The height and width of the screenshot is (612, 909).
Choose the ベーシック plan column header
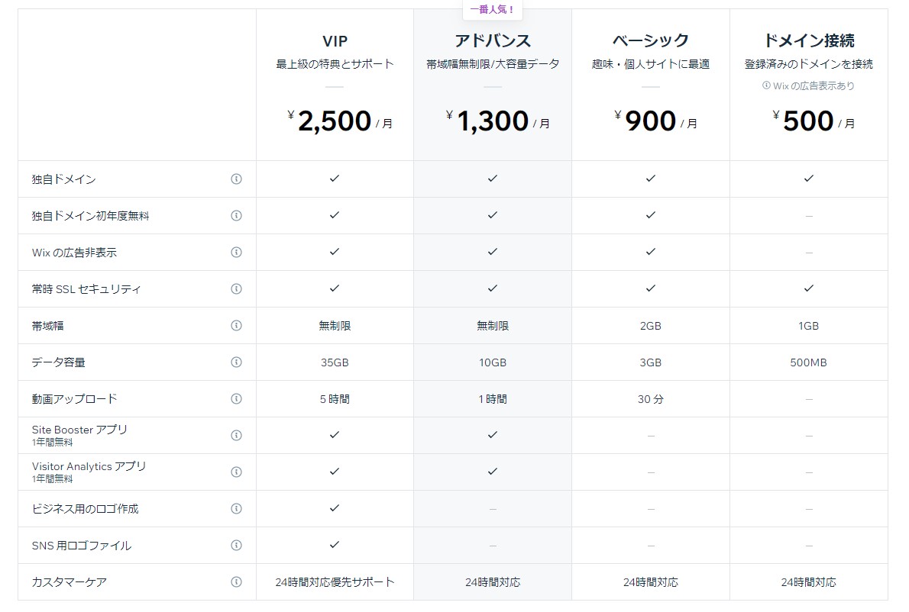651,41
